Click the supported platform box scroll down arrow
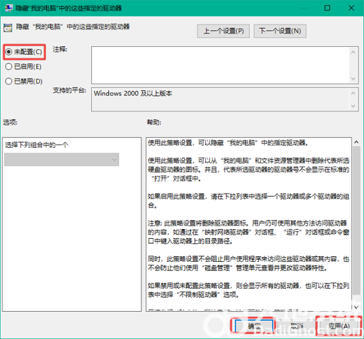The image size is (364, 339). [353, 106]
